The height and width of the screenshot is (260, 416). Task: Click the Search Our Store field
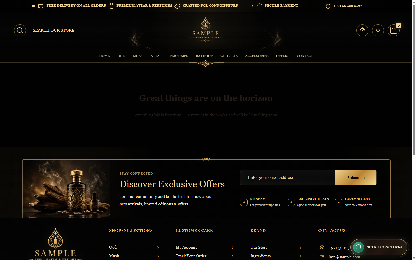tap(54, 30)
